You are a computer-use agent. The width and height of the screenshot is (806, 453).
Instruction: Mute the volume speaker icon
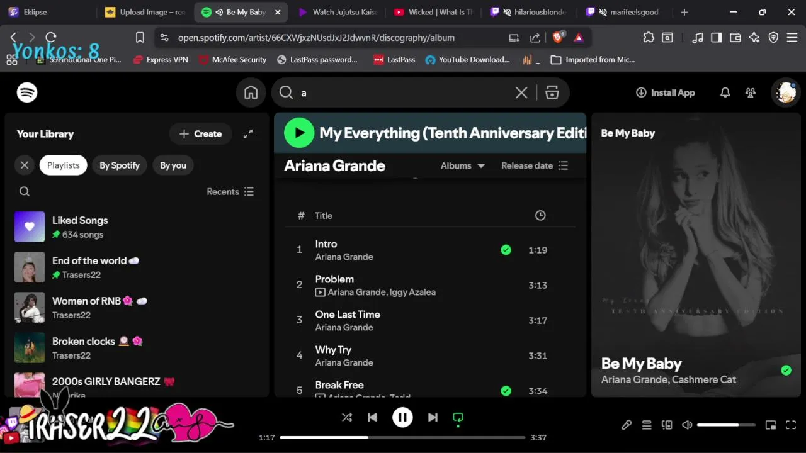pos(687,425)
